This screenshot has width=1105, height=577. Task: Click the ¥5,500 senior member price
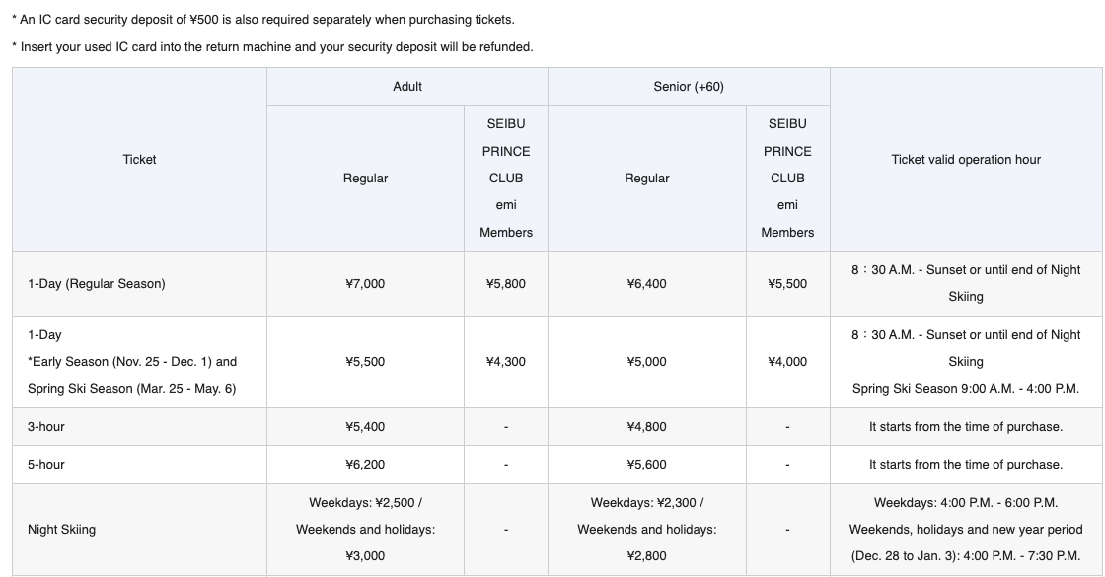(x=787, y=284)
